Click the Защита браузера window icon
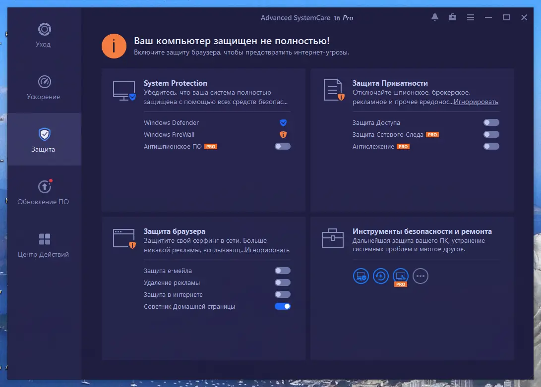Viewport: 541px width, 387px height. tap(124, 239)
